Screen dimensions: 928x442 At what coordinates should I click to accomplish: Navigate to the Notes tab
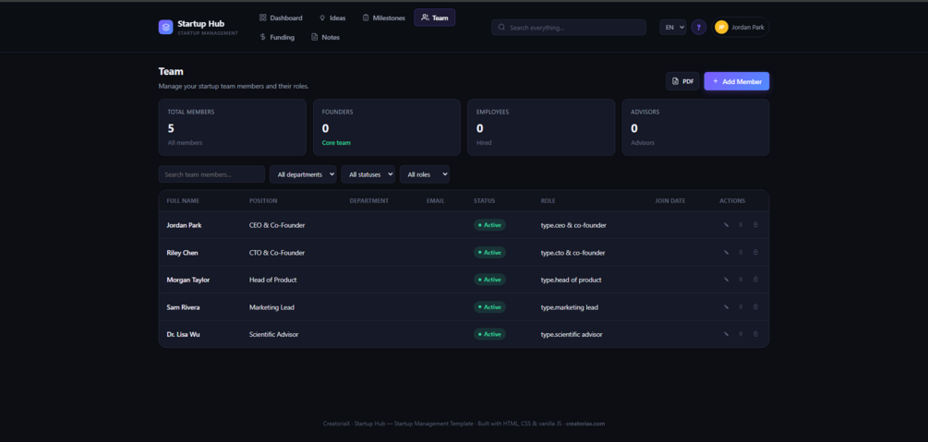pos(325,37)
